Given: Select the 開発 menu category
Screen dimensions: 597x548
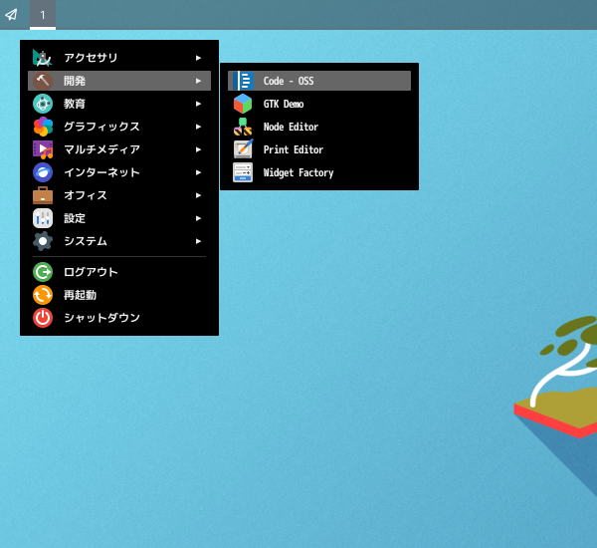Looking at the screenshot, I should click(76, 81).
